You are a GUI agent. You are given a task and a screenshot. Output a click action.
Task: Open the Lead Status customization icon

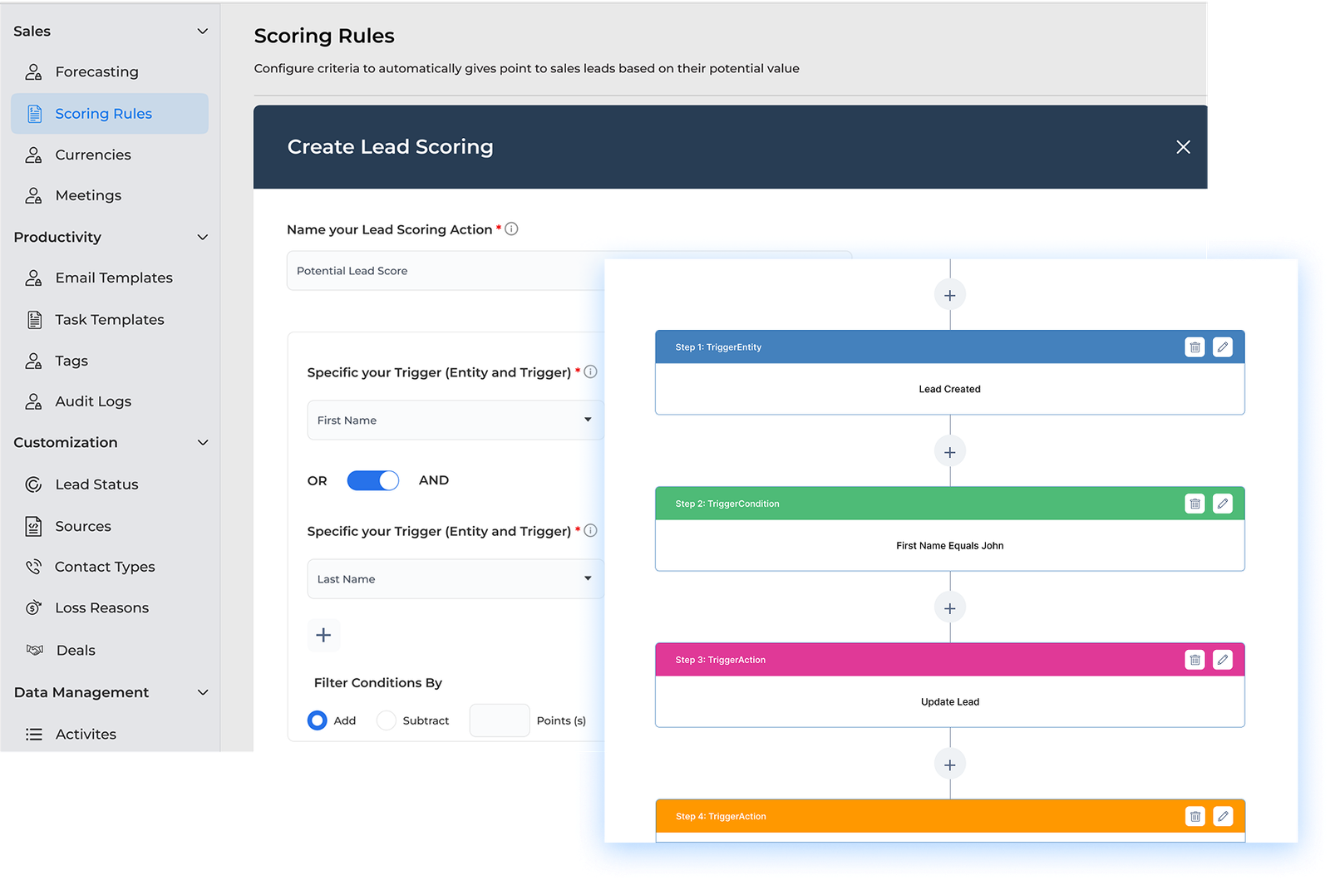[x=33, y=484]
